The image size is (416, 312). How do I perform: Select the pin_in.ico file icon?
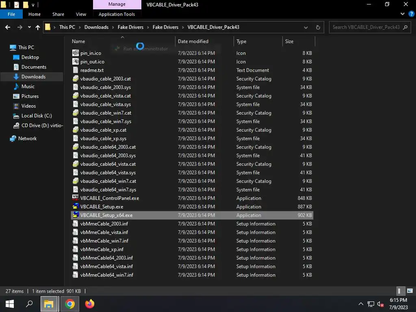[x=76, y=53]
